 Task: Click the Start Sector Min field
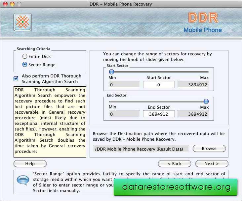(124, 85)
